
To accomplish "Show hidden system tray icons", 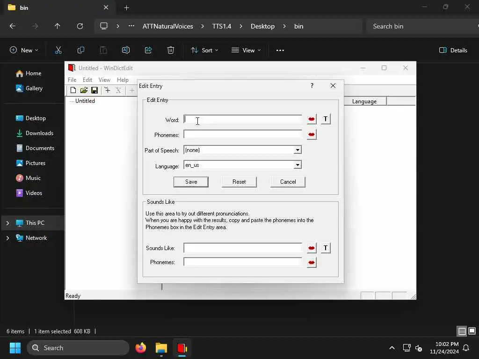I will click(x=392, y=348).
